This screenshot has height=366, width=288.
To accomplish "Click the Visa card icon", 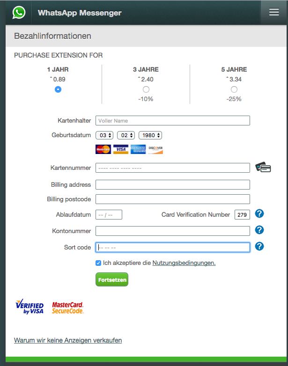I will pyautogui.click(x=121, y=149).
